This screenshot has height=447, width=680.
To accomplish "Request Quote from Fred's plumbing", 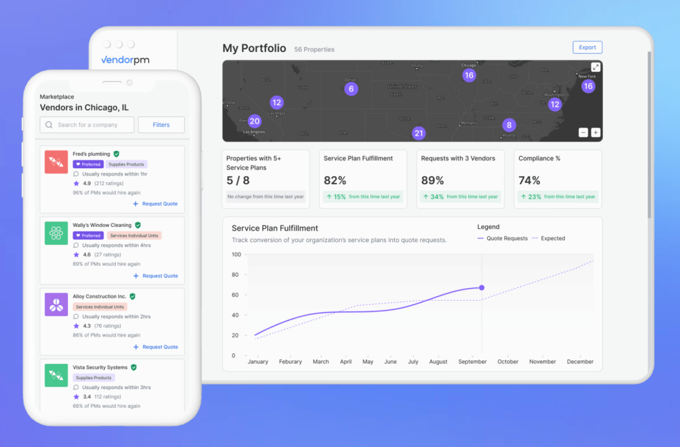I will tap(156, 204).
